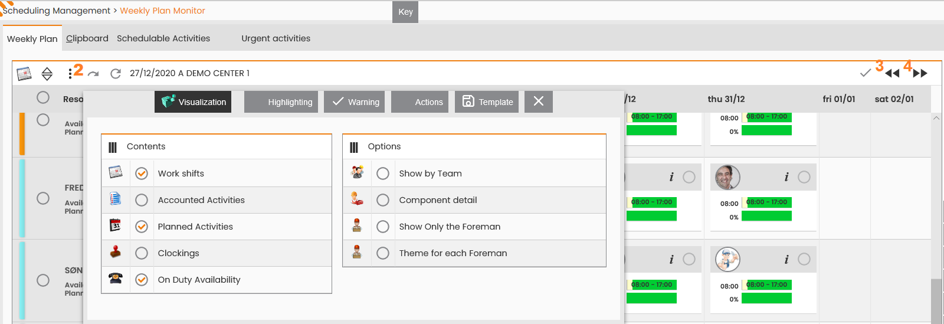944x324 pixels.
Task: Uncheck the Work shifts content option
Action: pyautogui.click(x=142, y=174)
